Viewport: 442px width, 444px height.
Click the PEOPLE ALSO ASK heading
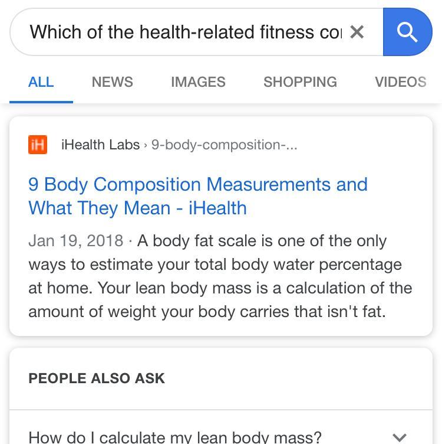[x=97, y=378]
